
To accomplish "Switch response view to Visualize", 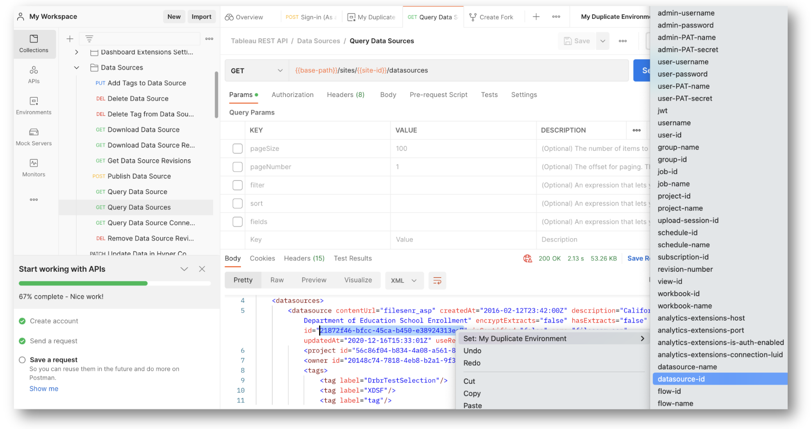I will (x=358, y=280).
